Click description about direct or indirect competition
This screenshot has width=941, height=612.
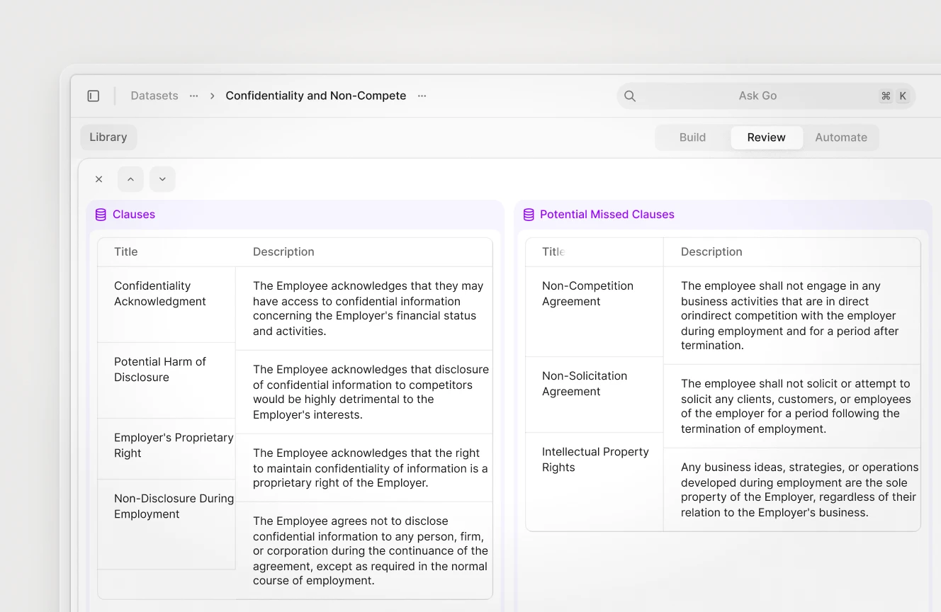[792, 315]
